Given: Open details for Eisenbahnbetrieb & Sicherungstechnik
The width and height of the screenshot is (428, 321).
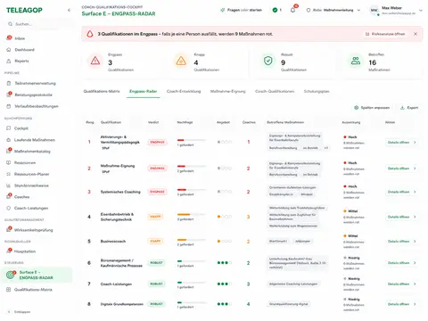Looking at the screenshot, I should [x=401, y=217].
